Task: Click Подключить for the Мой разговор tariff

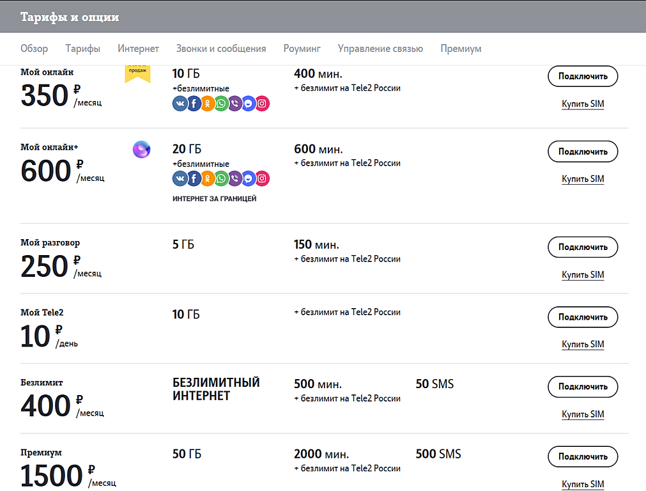Action: click(583, 247)
